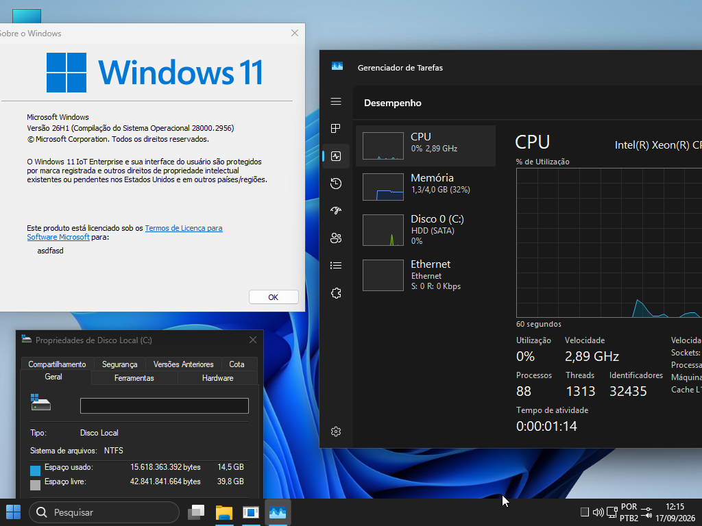Open Task Manager settings gear
The width and height of the screenshot is (702, 526).
tap(336, 431)
